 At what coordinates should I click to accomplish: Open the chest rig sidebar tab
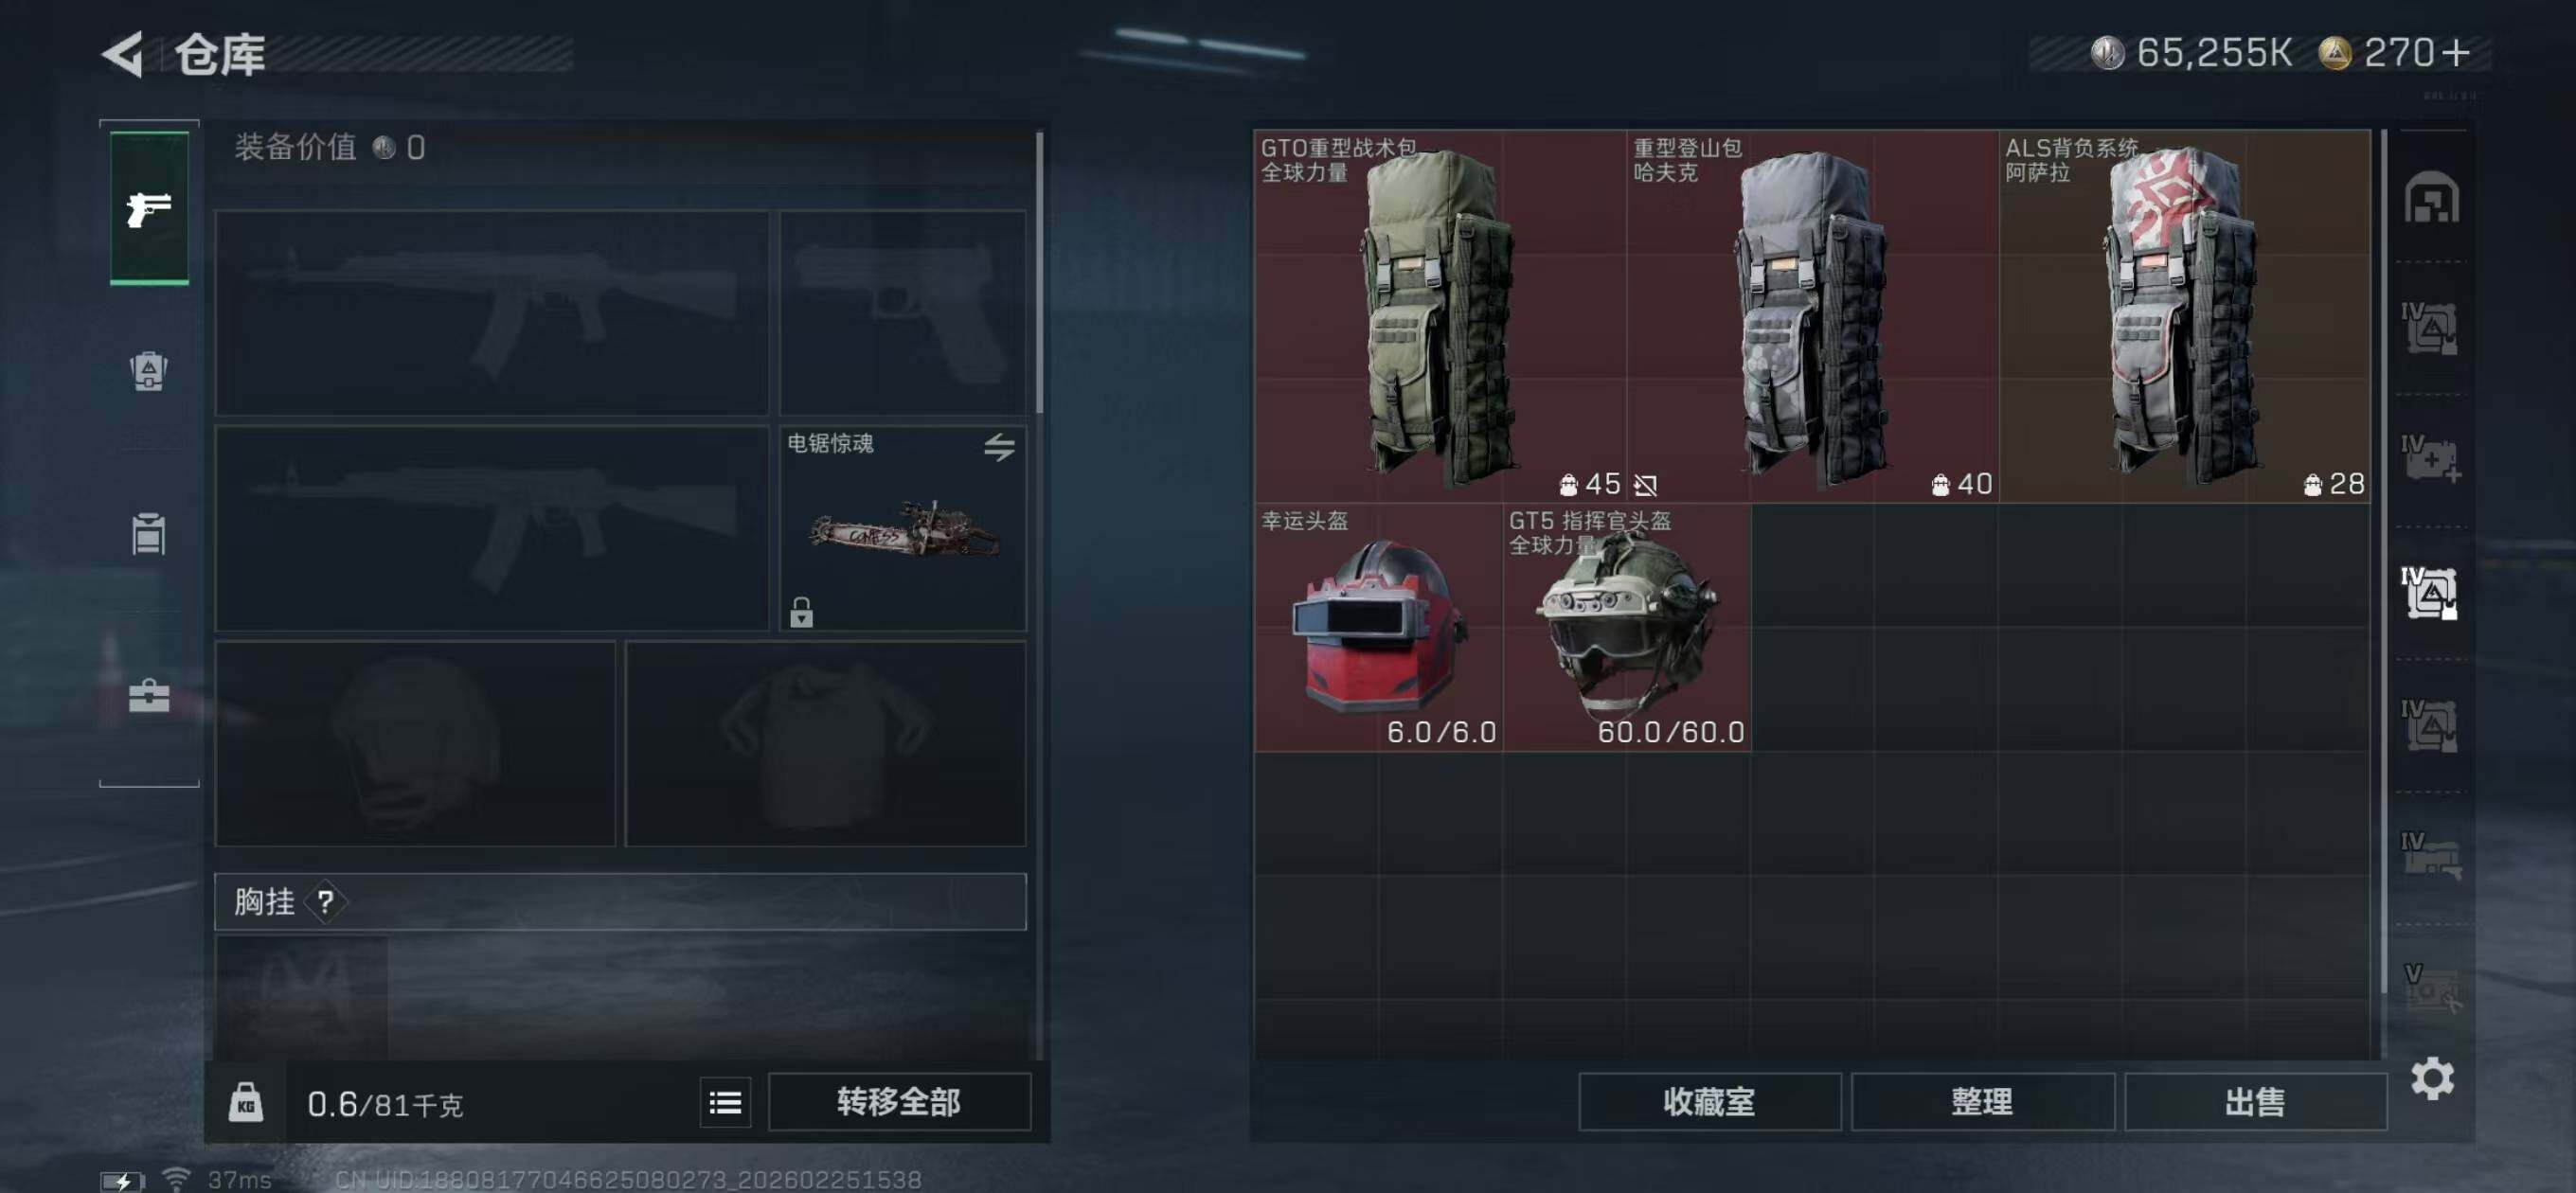149,533
